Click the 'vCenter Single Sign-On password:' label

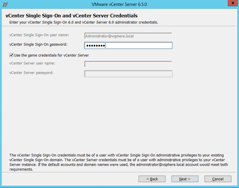(38, 44)
